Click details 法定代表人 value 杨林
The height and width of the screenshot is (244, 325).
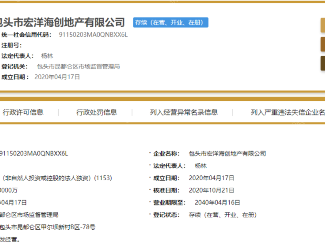(x=201, y=166)
